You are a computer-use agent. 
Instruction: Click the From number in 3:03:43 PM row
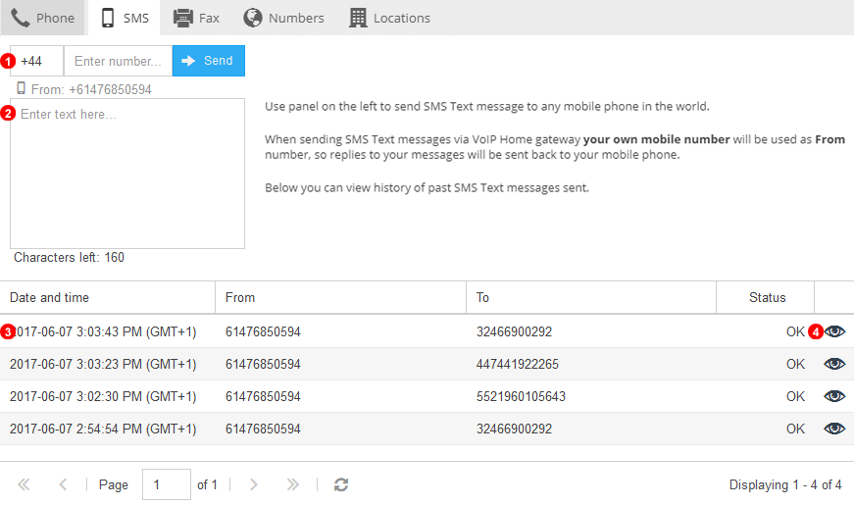[x=263, y=331]
